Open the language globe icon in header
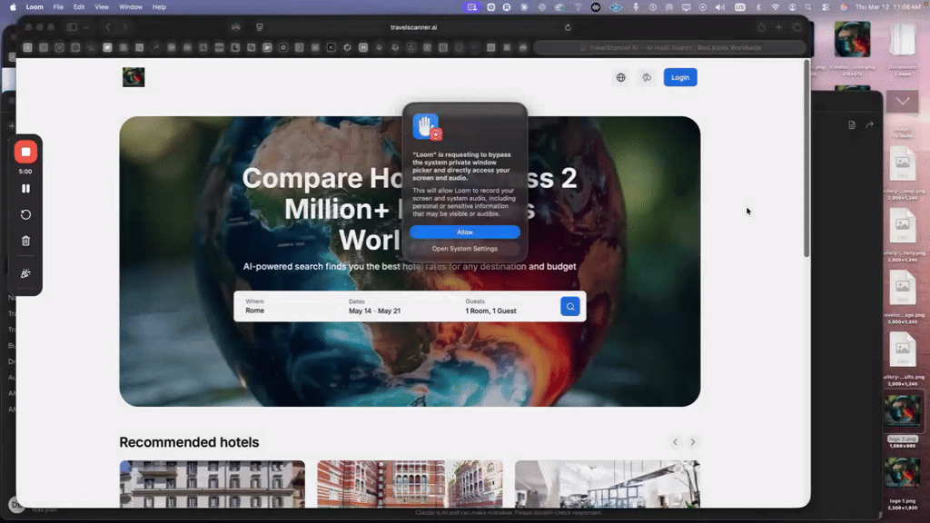 pos(621,77)
